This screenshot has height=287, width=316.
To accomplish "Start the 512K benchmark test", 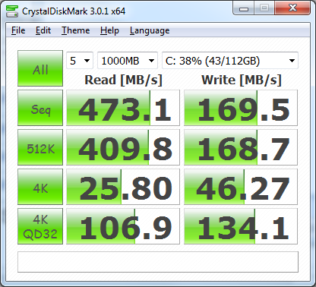I will click(x=40, y=147).
